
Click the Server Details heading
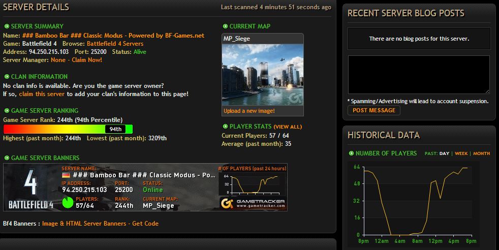36,7
